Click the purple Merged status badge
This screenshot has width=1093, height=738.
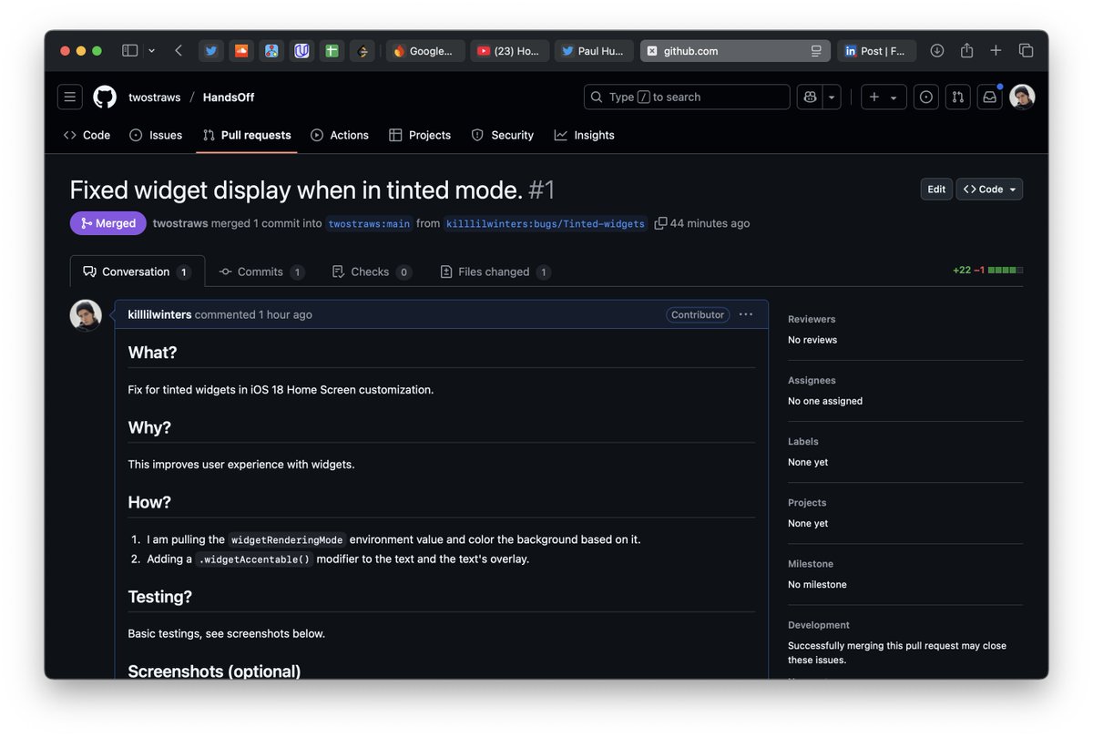108,223
